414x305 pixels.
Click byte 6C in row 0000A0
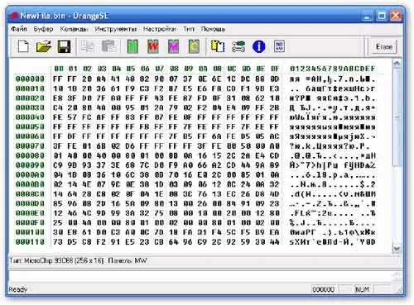(130, 175)
